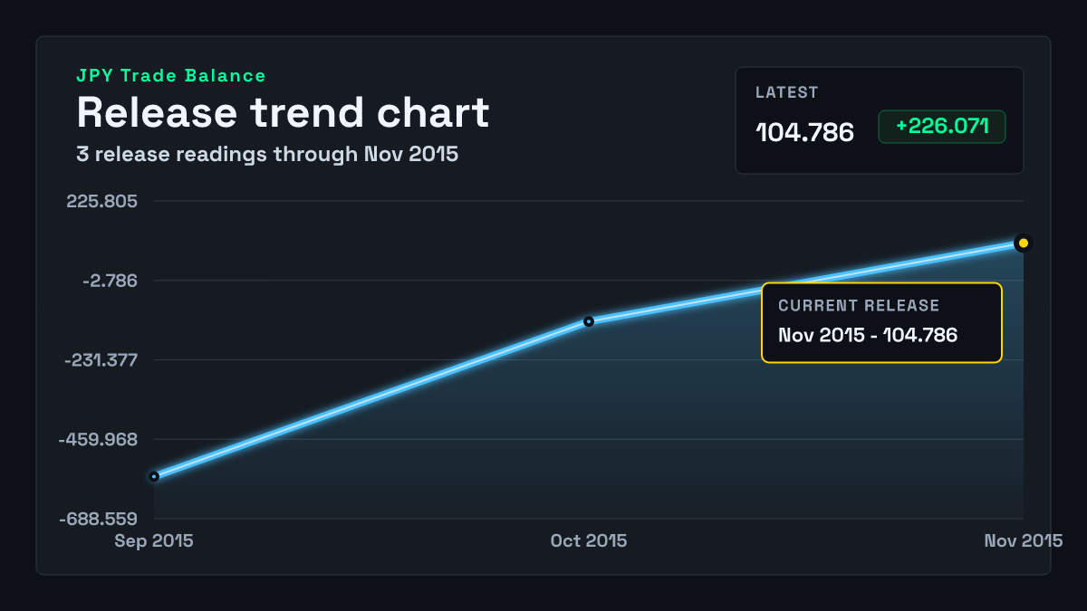Click "3 release readings through Nov 2015" subtitle
Screen dimensions: 1087x611
pos(267,154)
